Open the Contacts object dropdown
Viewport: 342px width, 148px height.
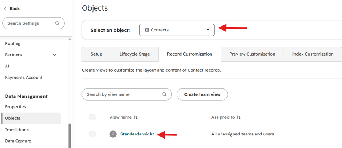click(177, 30)
